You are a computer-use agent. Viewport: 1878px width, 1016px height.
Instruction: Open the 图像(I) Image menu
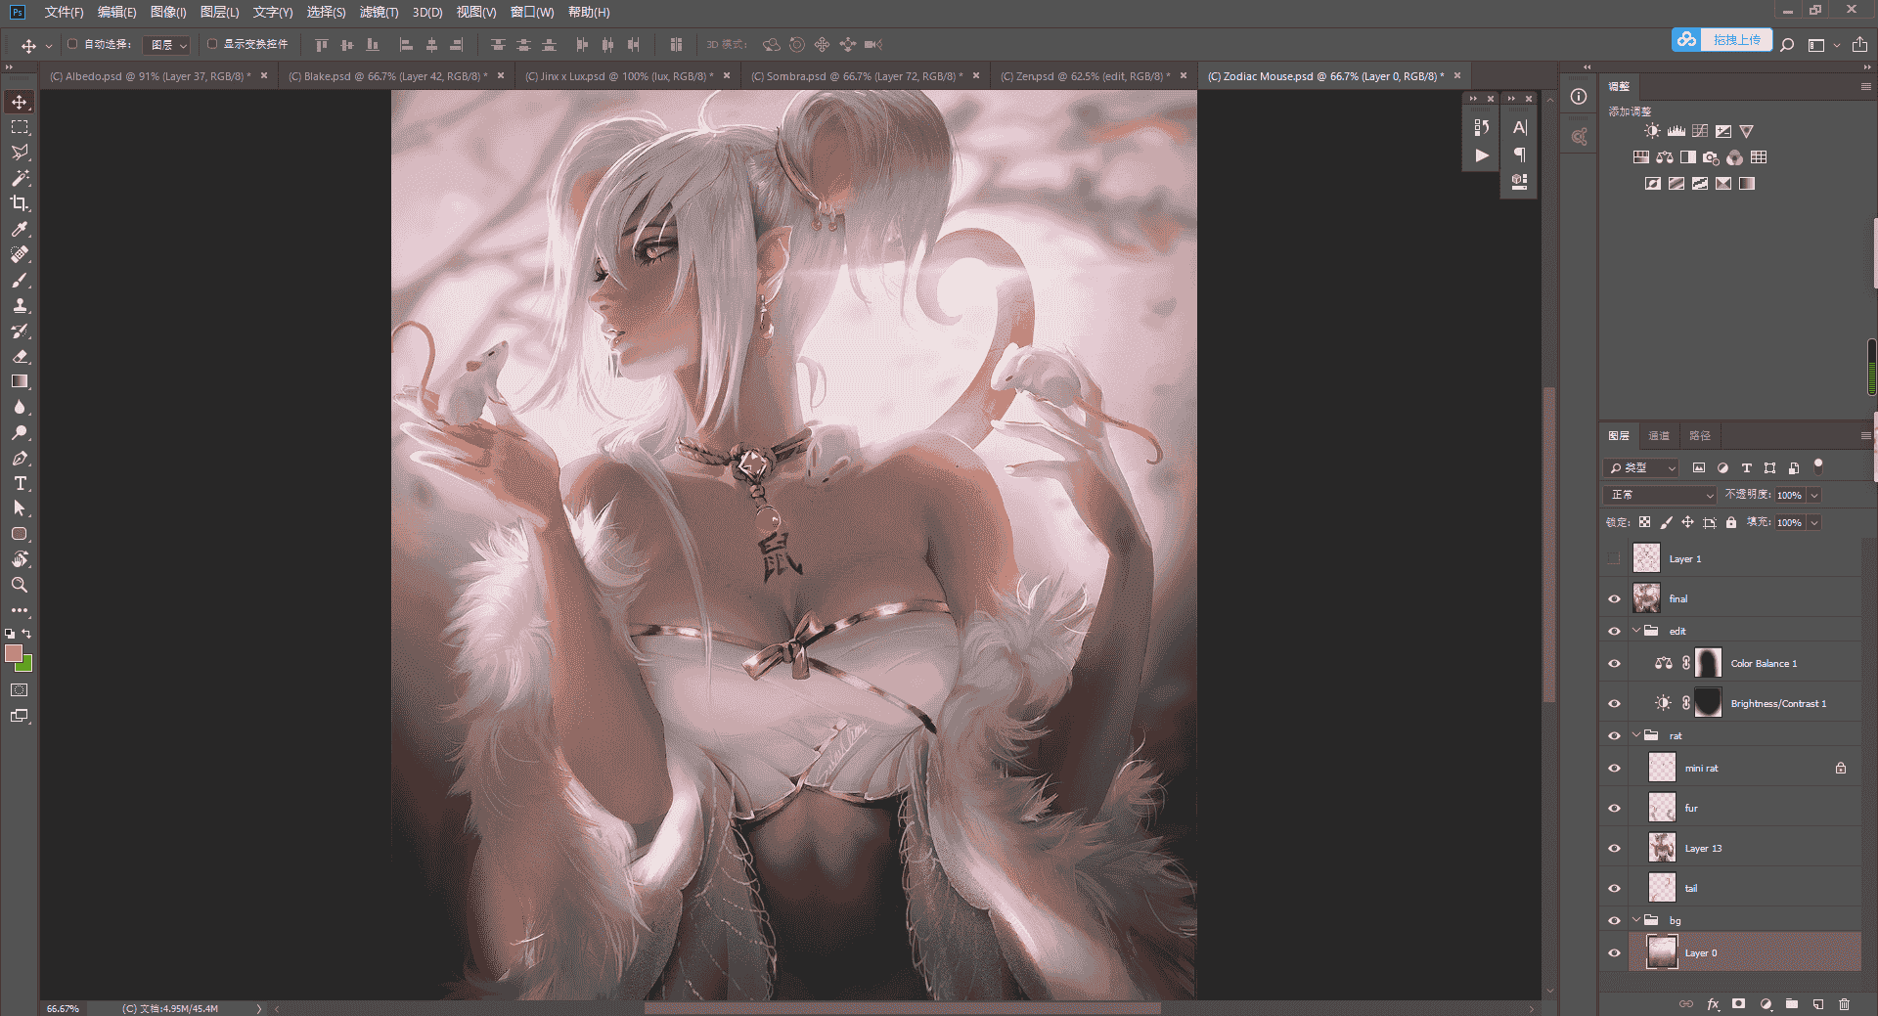(x=168, y=12)
